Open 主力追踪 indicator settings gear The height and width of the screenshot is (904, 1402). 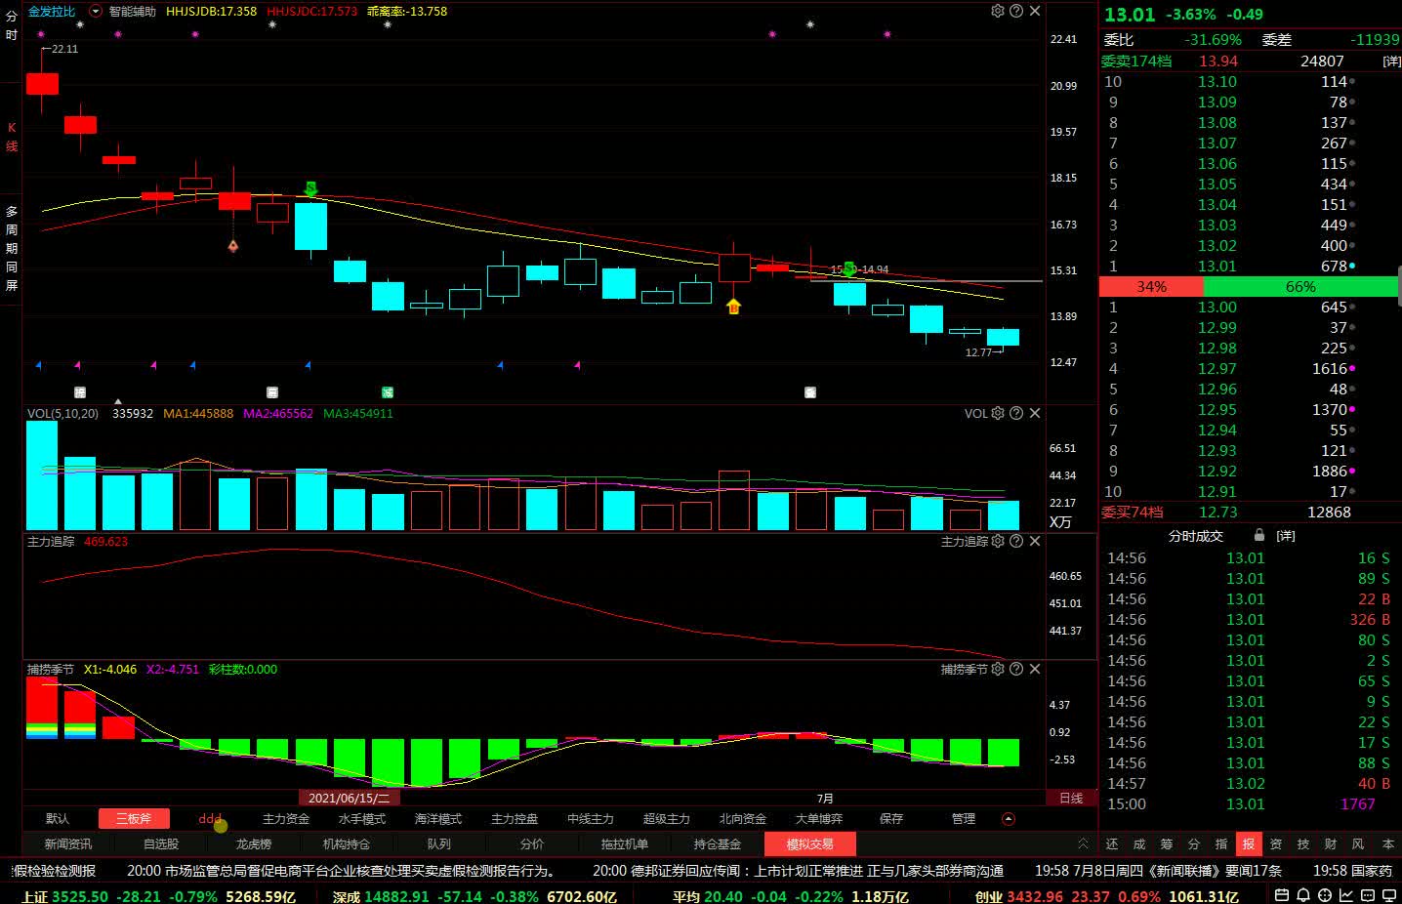(997, 541)
